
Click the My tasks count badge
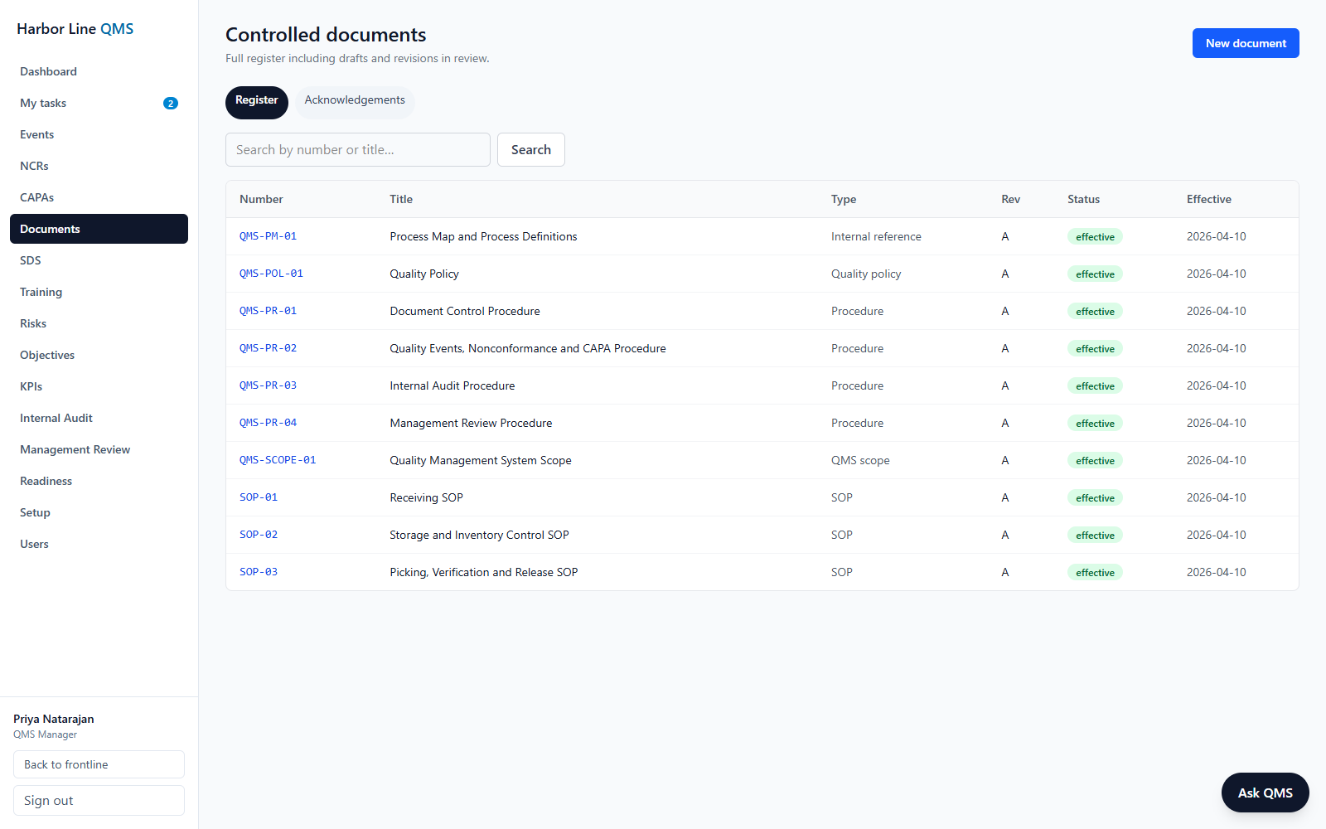click(171, 104)
